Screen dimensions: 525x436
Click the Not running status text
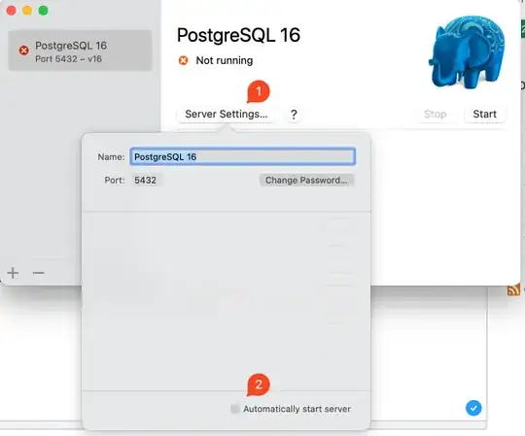point(225,60)
